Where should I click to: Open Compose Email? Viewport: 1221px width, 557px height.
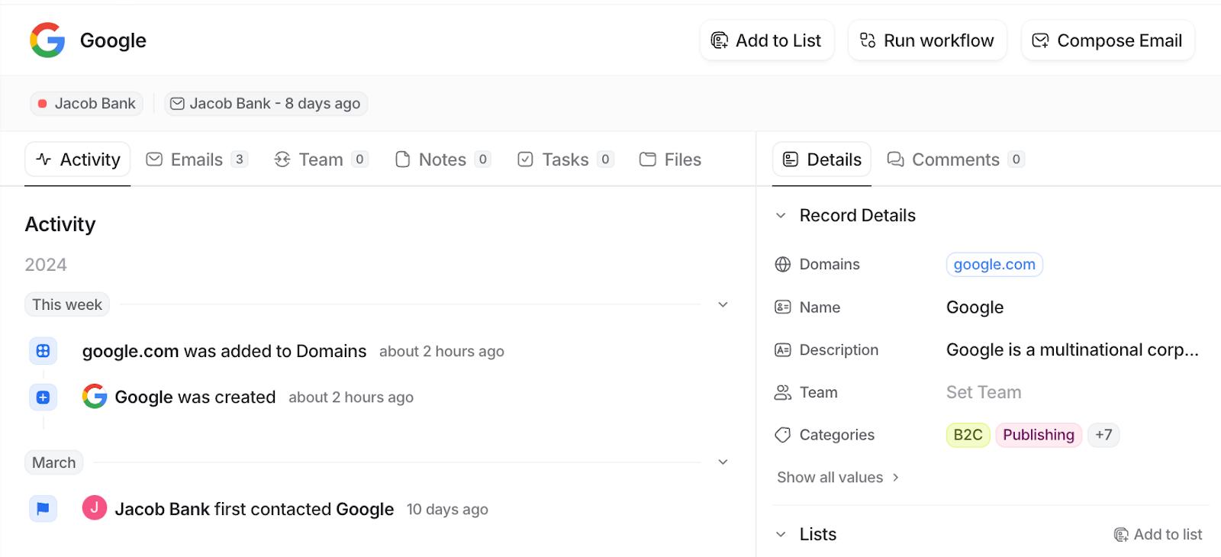point(1108,40)
